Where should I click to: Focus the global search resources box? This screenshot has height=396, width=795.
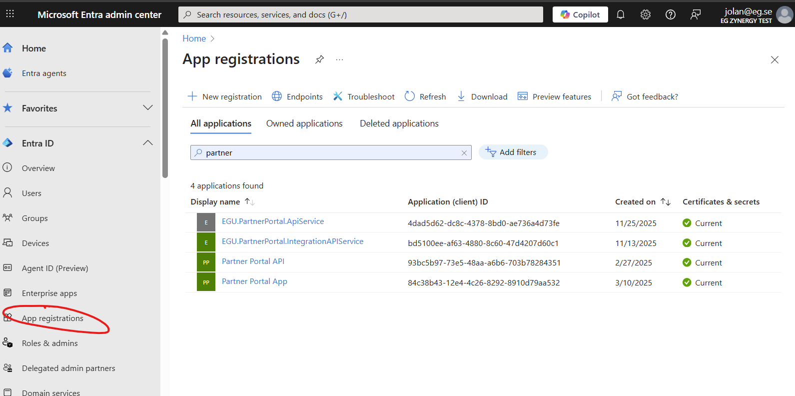coord(361,14)
